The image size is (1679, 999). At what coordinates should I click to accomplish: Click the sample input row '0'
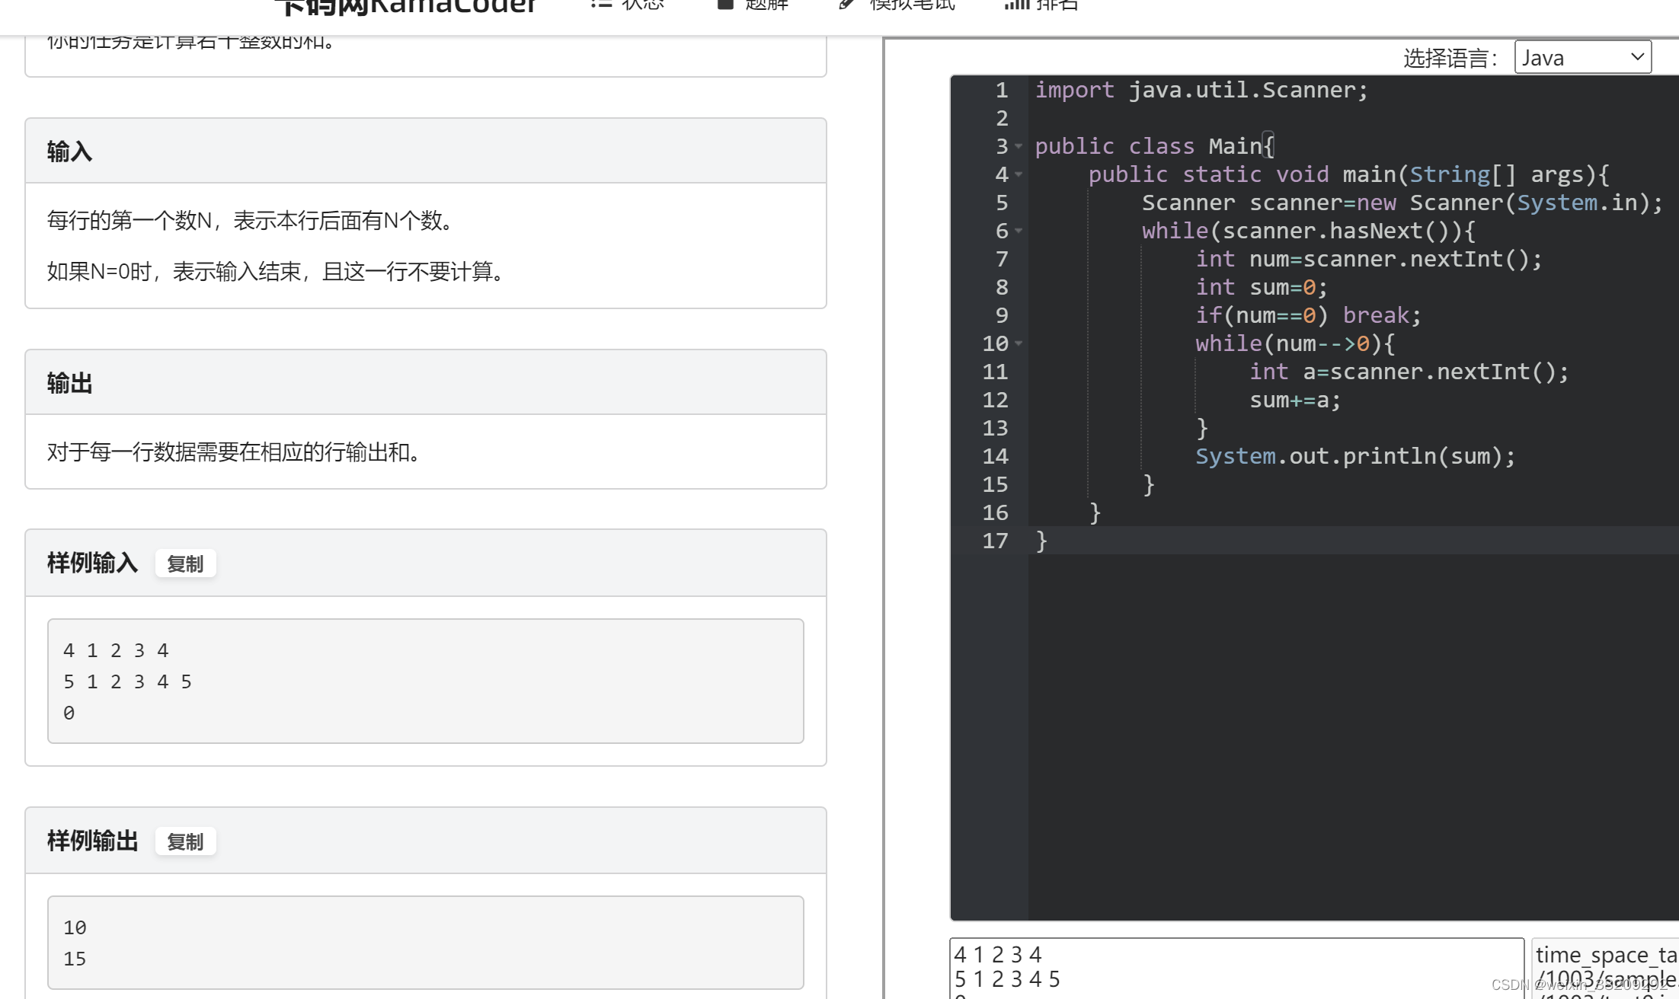click(x=69, y=713)
